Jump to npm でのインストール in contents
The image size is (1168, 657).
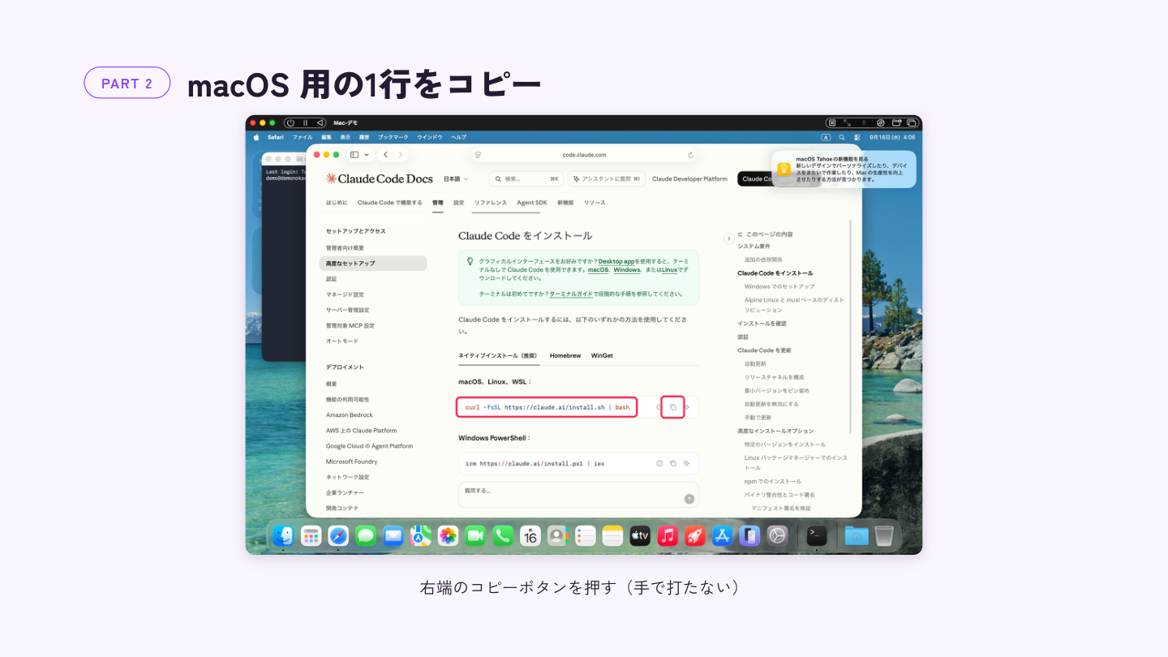click(773, 482)
